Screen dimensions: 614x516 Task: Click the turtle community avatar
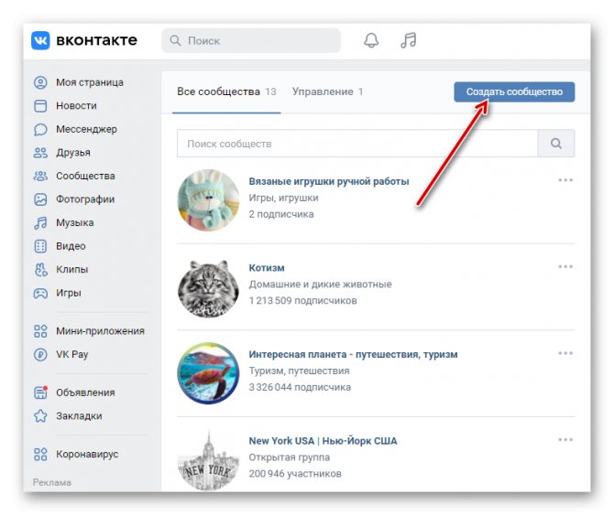(x=208, y=373)
